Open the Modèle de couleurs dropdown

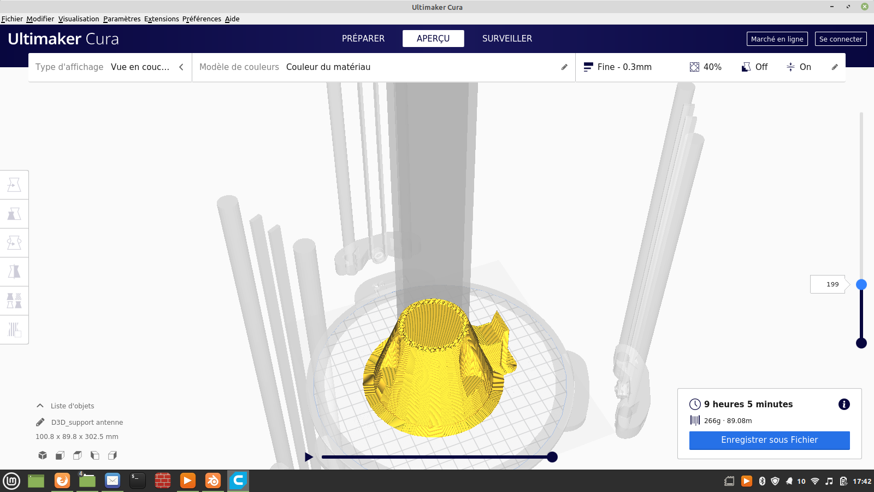[383, 67]
